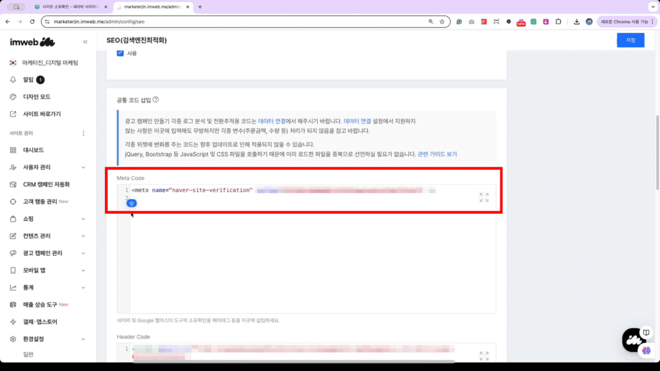Screen dimensions: 660x371
Task: Bookmark this page with the star icon
Action: tap(442, 21)
